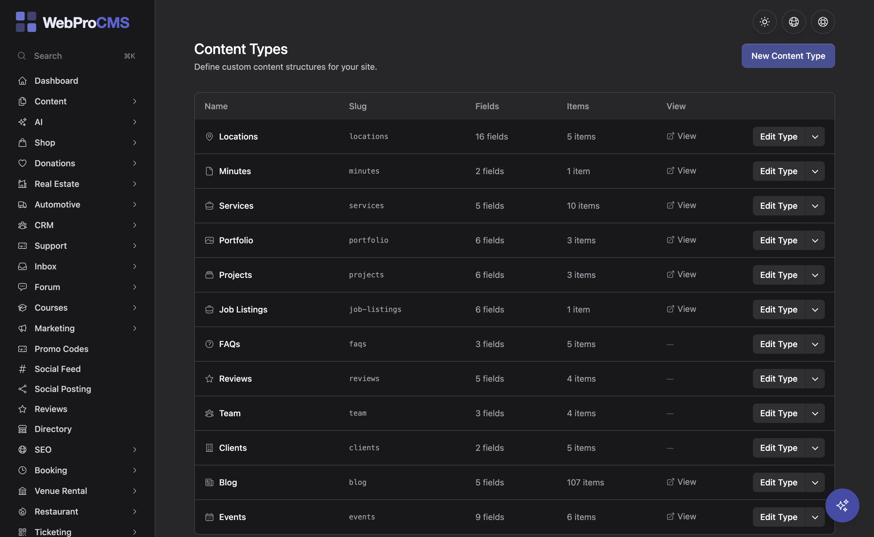Screen dimensions: 874x537
Task: Click the New Content Type button
Action: pyautogui.click(x=788, y=56)
